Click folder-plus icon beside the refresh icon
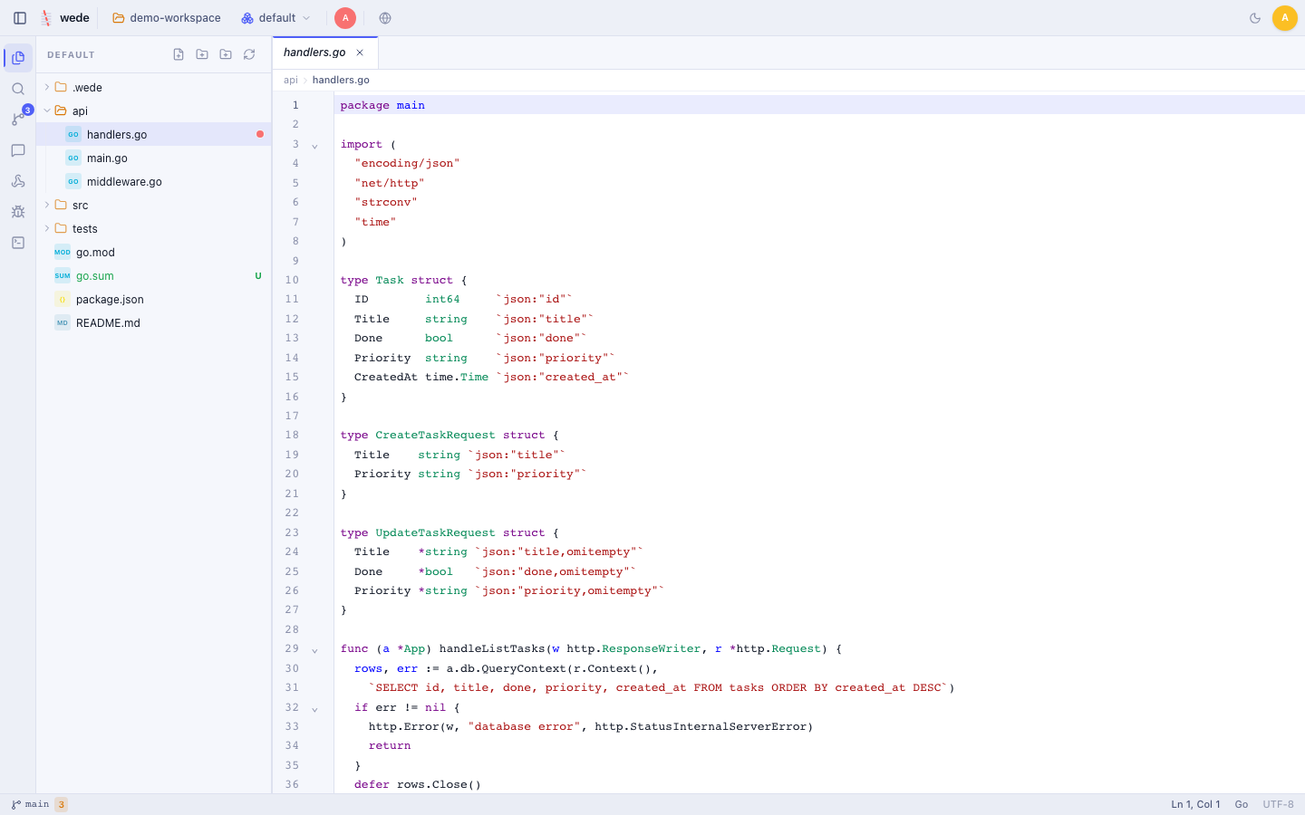This screenshot has height=815, width=1305. point(226,54)
